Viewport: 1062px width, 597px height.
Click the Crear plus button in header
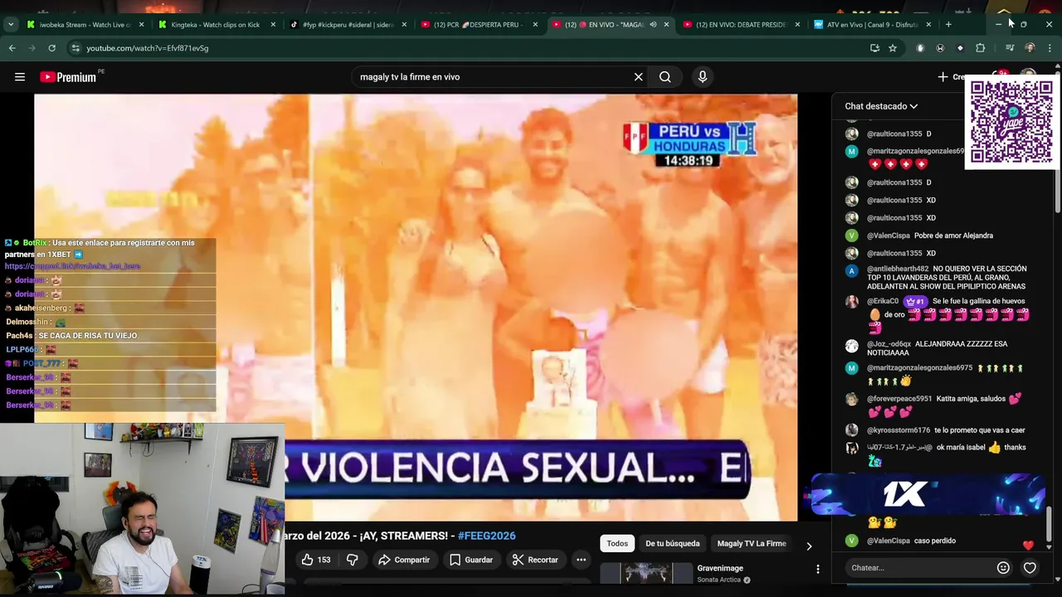pyautogui.click(x=952, y=77)
